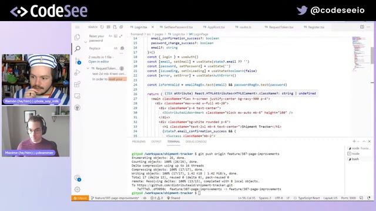
Task: Open the Extensions view
Action: (77, 84)
